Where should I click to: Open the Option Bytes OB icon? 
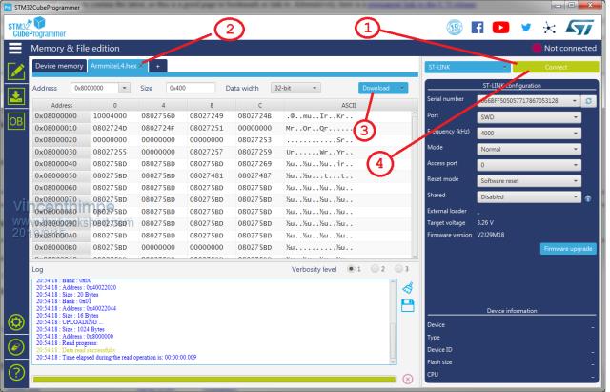pos(14,121)
